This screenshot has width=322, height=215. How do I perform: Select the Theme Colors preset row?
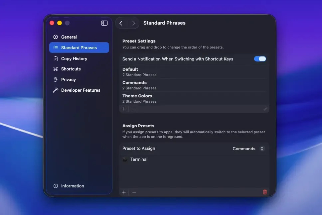point(194,98)
